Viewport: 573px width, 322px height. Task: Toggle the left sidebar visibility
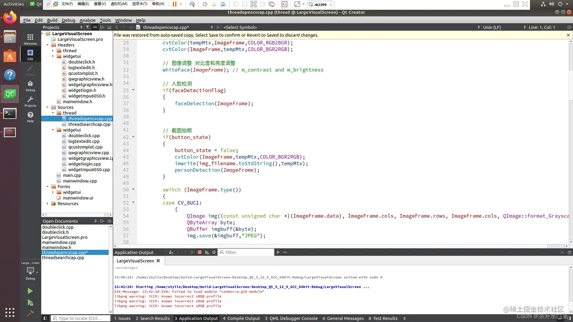click(45, 318)
